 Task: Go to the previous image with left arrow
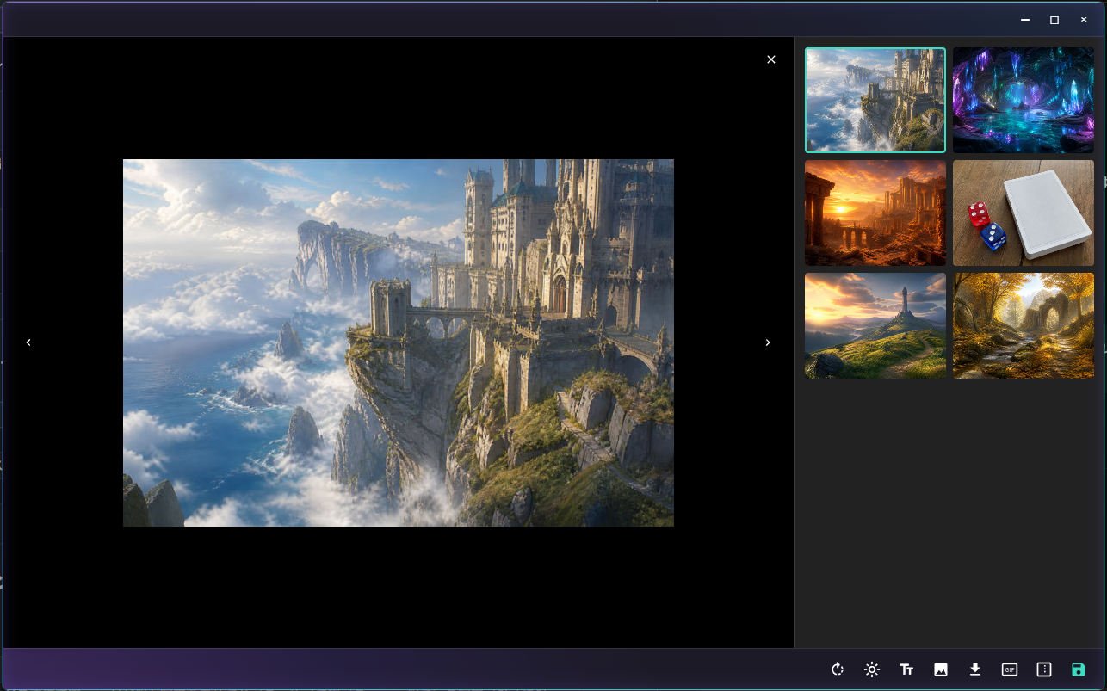click(28, 342)
